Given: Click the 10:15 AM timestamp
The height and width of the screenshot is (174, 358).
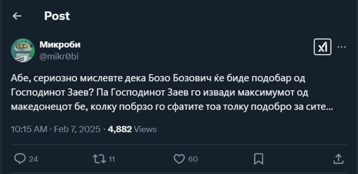Looking at the screenshot, I should coord(29,129).
